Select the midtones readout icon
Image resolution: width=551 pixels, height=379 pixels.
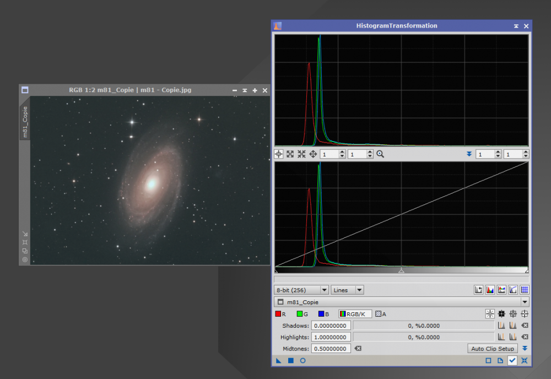tap(513, 313)
